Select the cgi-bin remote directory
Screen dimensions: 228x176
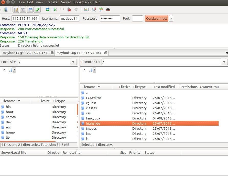(149, 103)
